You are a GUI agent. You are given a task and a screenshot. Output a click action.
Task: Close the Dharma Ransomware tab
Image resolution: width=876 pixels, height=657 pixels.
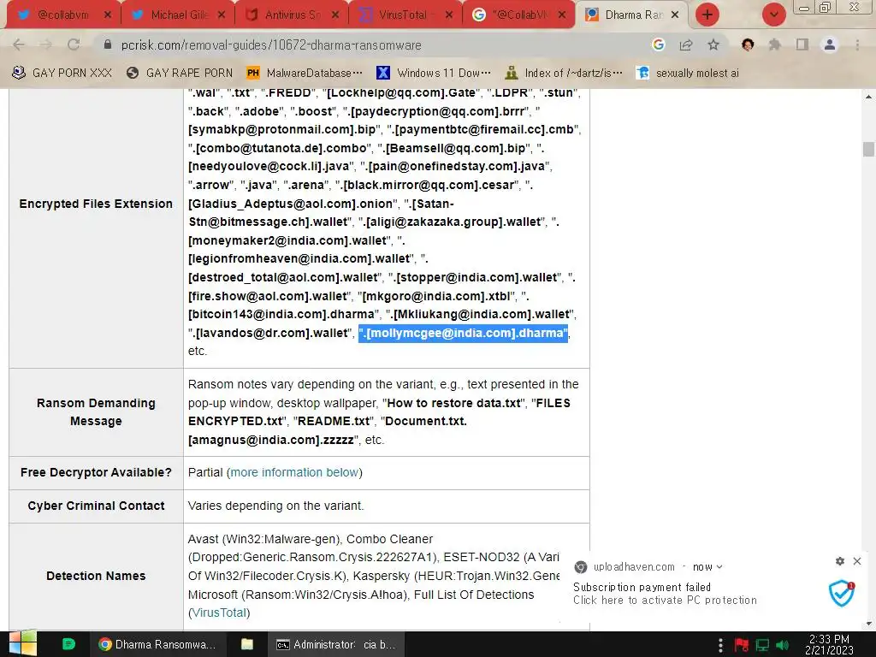pyautogui.click(x=675, y=15)
